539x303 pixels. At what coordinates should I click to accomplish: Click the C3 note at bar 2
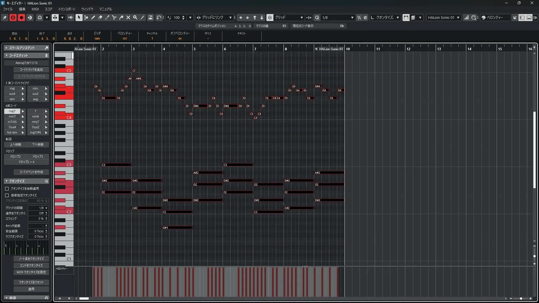(116, 165)
